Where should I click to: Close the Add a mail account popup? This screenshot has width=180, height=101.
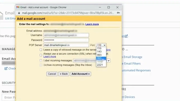point(117,7)
